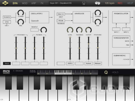Set the second PITCH MOD slider of Oscillator 3

click(x=25, y=48)
